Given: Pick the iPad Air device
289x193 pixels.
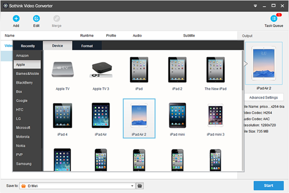Looking at the screenshot, I should (101, 119).
